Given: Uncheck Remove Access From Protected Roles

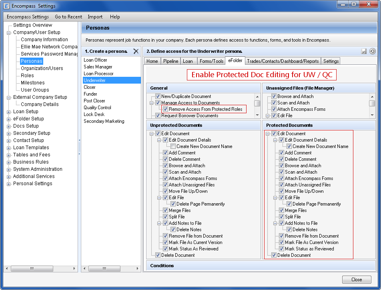Looking at the screenshot, I should tap(165, 109).
